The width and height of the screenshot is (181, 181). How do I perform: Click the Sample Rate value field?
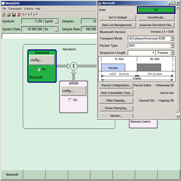click(89, 29)
